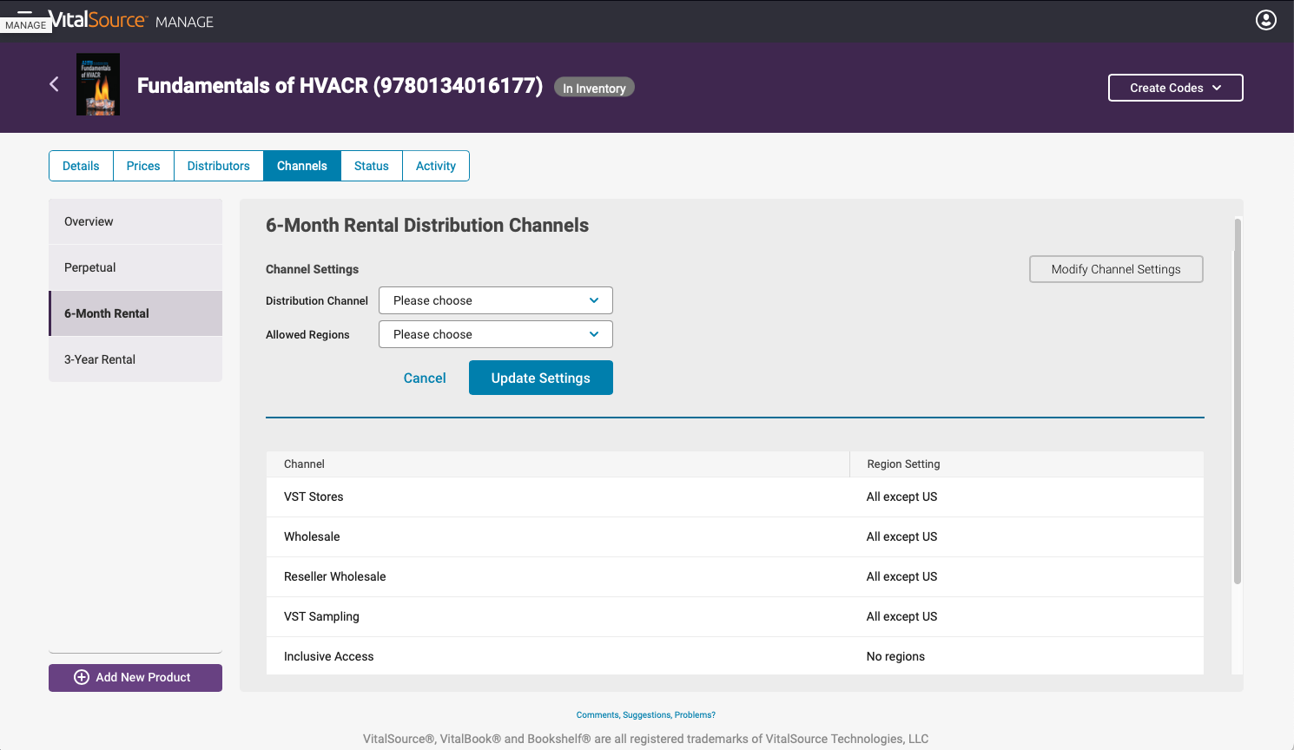Go back using the left chevron arrow
The width and height of the screenshot is (1294, 750).
(x=54, y=84)
